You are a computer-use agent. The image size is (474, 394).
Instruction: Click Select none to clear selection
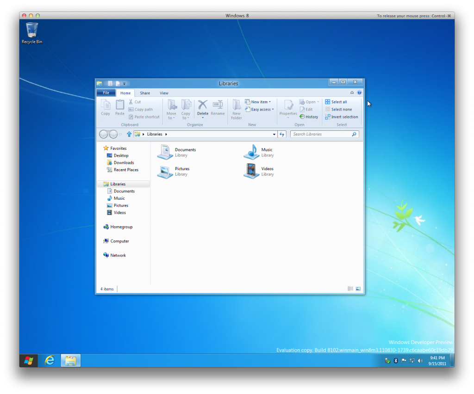pyautogui.click(x=339, y=109)
